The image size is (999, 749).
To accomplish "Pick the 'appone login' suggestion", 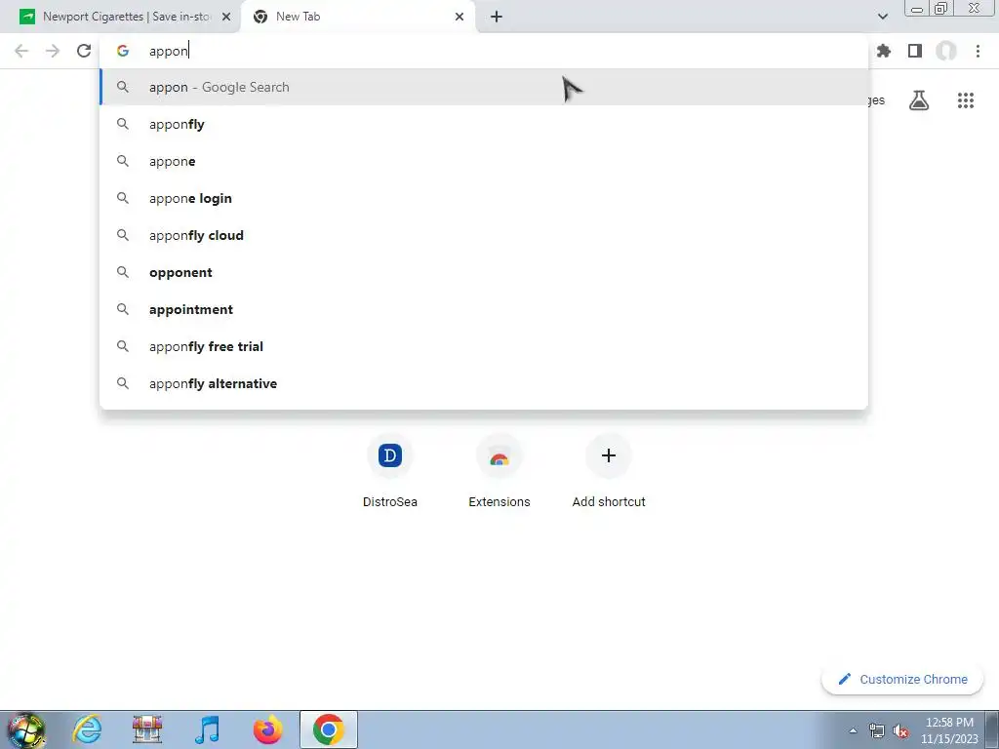I will tap(484, 198).
